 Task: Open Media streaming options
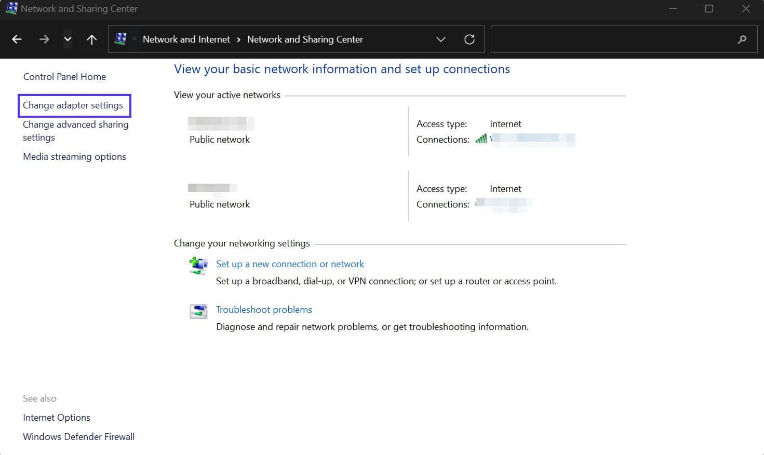point(74,156)
